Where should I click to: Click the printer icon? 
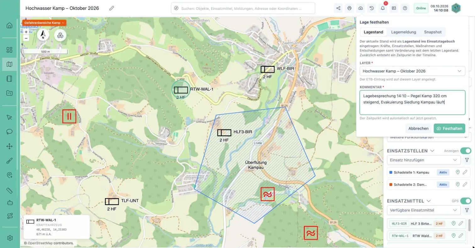pyautogui.click(x=349, y=8)
